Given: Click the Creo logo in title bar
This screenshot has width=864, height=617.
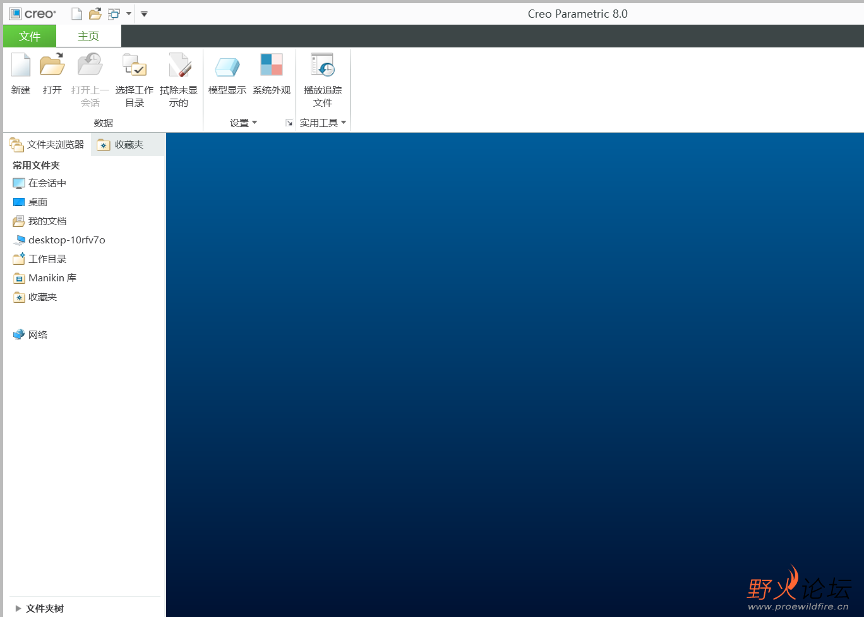Looking at the screenshot, I should point(33,14).
